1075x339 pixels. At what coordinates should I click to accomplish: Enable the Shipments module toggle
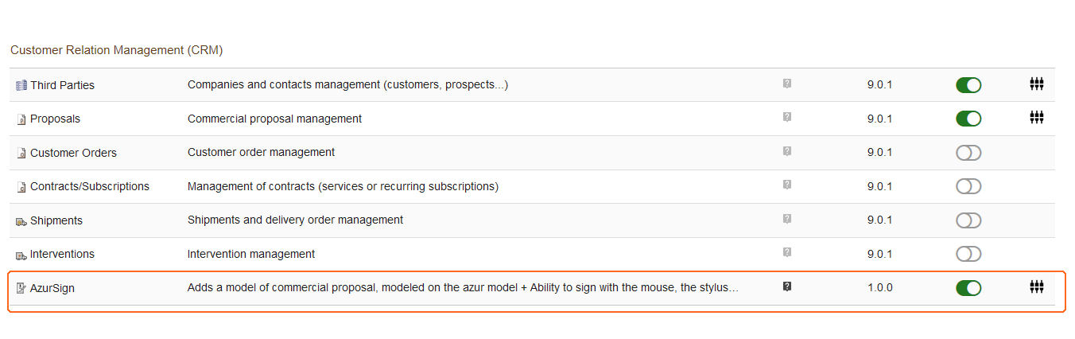click(x=968, y=220)
